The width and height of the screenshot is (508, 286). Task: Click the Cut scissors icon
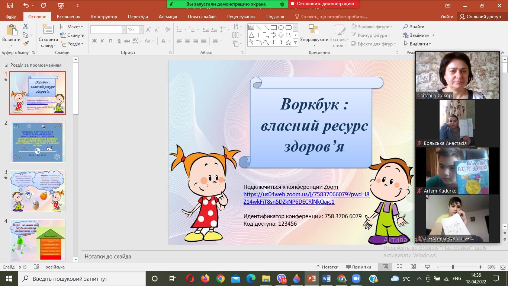pyautogui.click(x=26, y=26)
